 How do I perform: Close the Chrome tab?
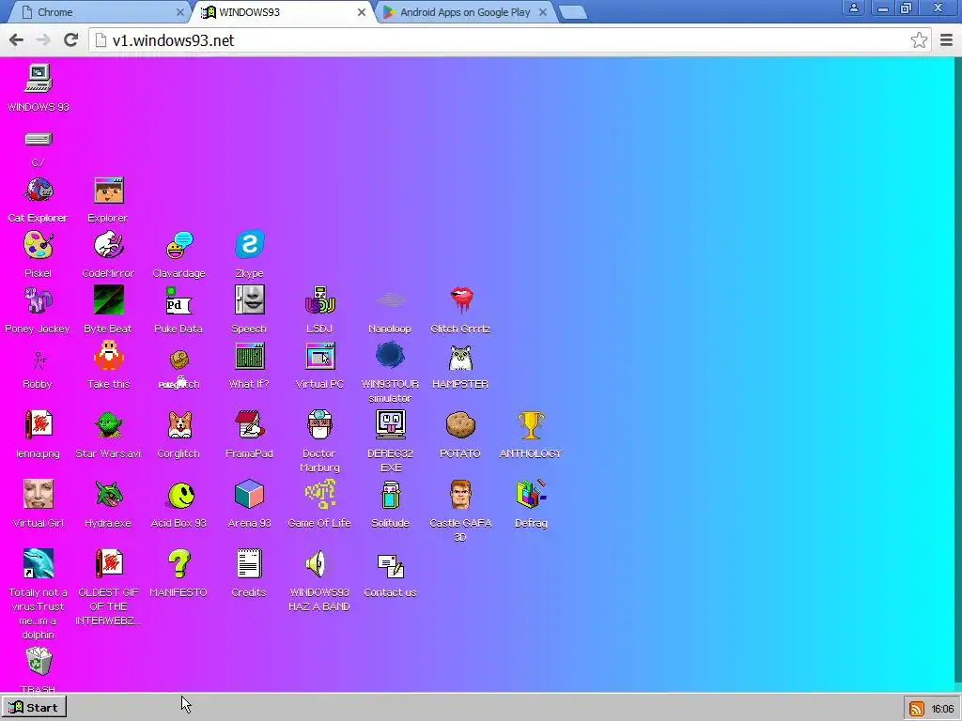[x=179, y=12]
